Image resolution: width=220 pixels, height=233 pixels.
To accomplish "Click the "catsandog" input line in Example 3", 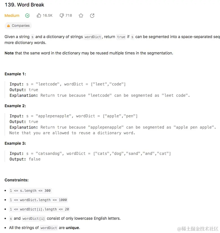I will pos(90,153).
